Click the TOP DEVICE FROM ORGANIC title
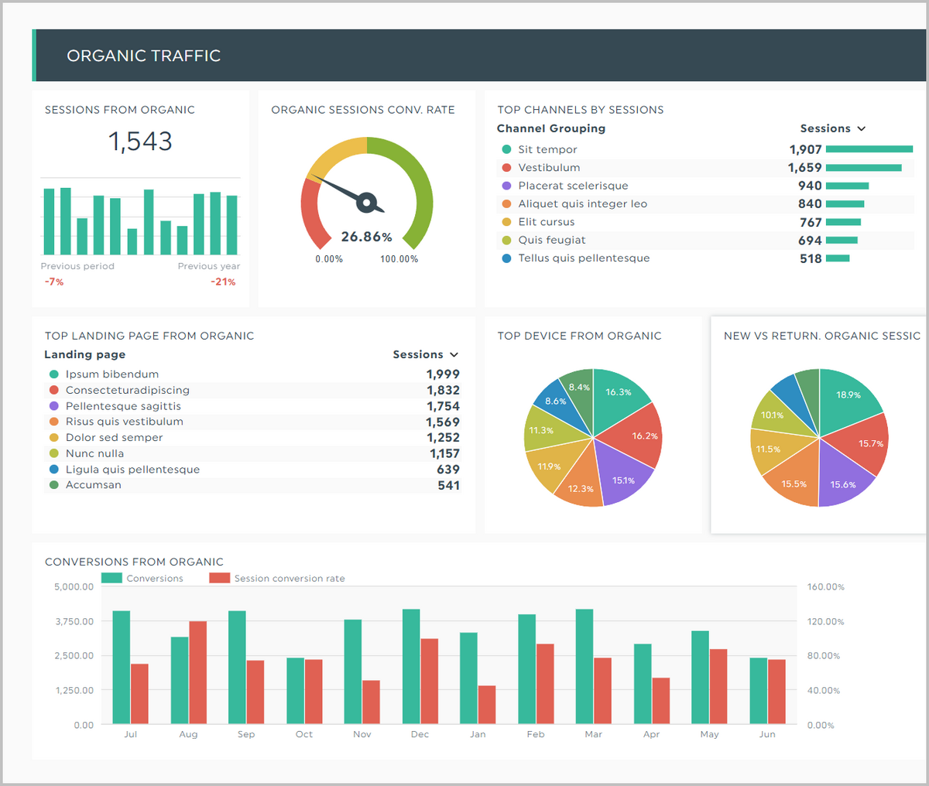Screen dimensions: 929x786 579,336
